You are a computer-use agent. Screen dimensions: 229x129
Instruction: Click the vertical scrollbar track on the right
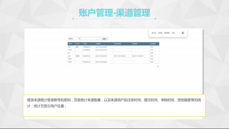(203, 63)
